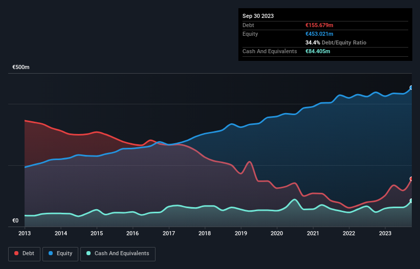Toggle Cash And Equivalents legend button
Viewport: 420px width, 269px height.
pos(118,254)
